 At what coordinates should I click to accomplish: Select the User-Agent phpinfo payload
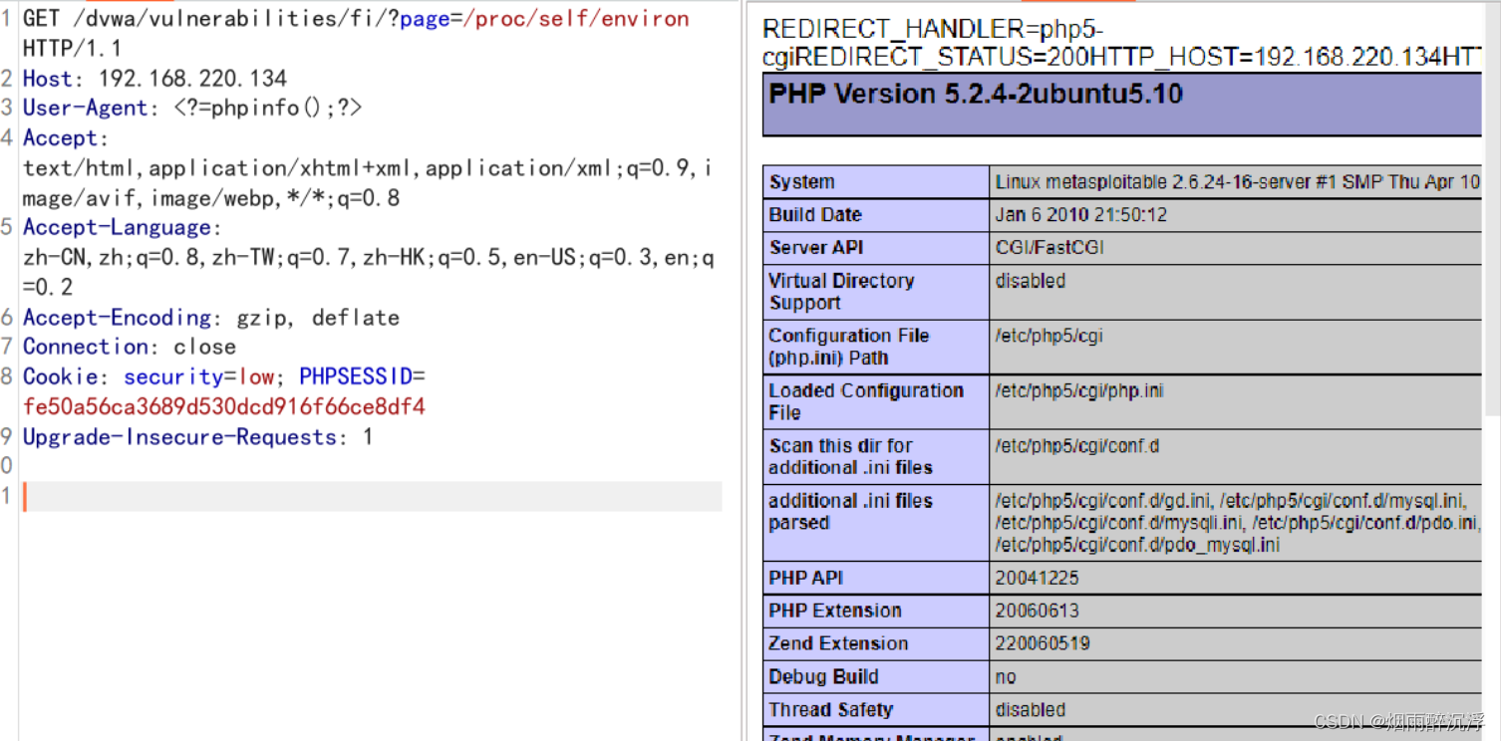[268, 108]
